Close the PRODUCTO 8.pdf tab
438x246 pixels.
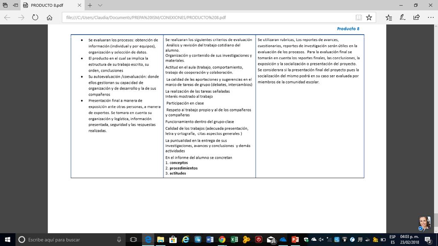pos(79,5)
